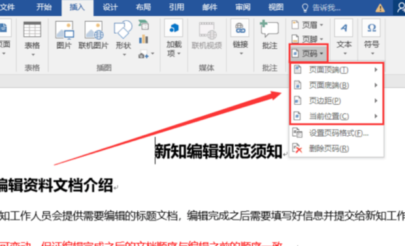Click the SmartArt icon
This screenshot has width=405, height=246.
coord(143,25)
